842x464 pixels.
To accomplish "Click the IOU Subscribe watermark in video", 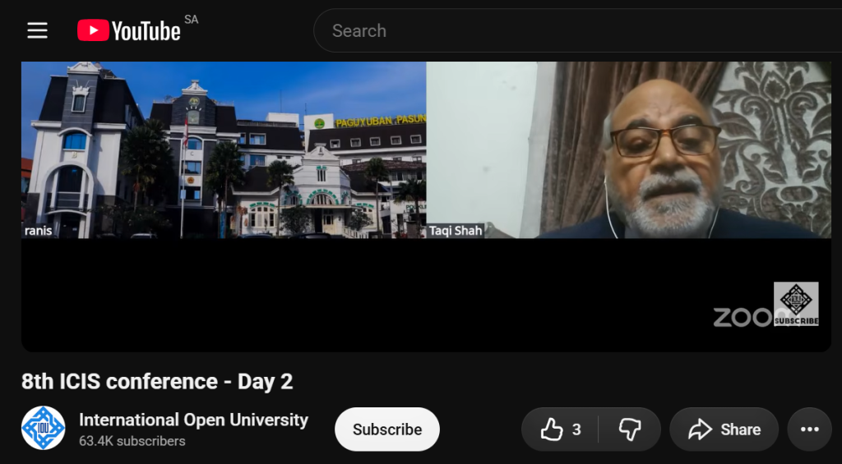I will click(796, 304).
